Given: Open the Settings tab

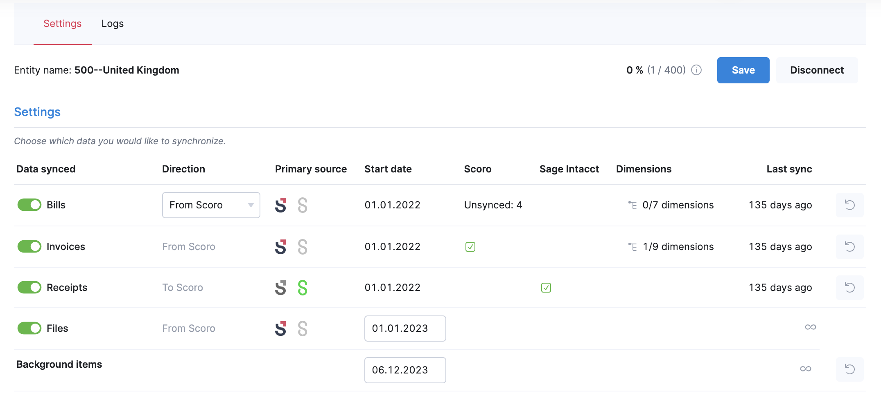Looking at the screenshot, I should tap(62, 24).
